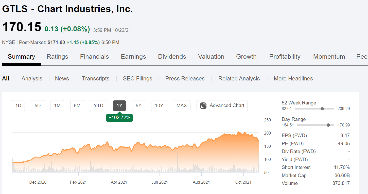The height and width of the screenshot is (194, 368).
Task: Open More Headlines
Action: (x=293, y=78)
